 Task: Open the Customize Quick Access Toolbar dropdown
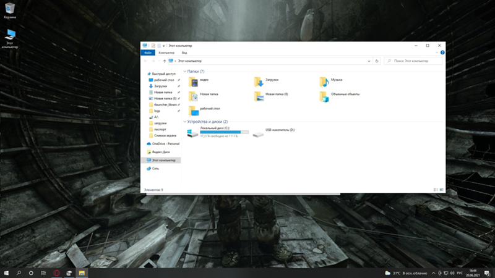click(x=163, y=46)
